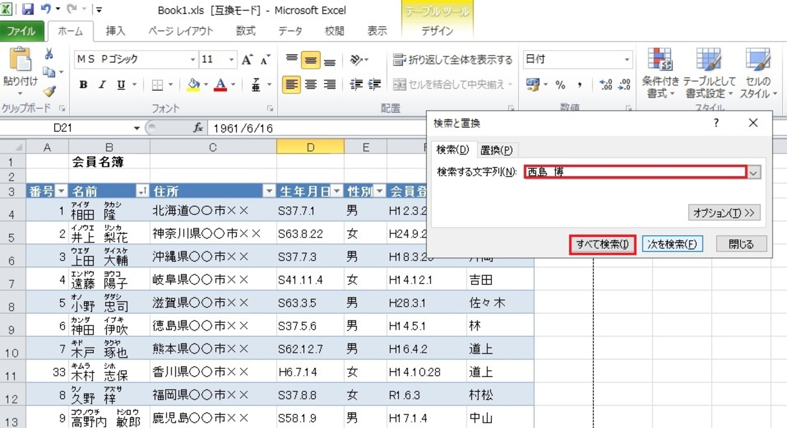Open Format as Table (テーブルとして書式設定)
Image resolution: width=787 pixels, height=428 pixels.
tap(709, 73)
